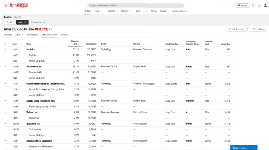Image resolution: width=269 pixels, height=150 pixels.
Task: Open the Investing Ideas dropdown menu
Action: 179,11
